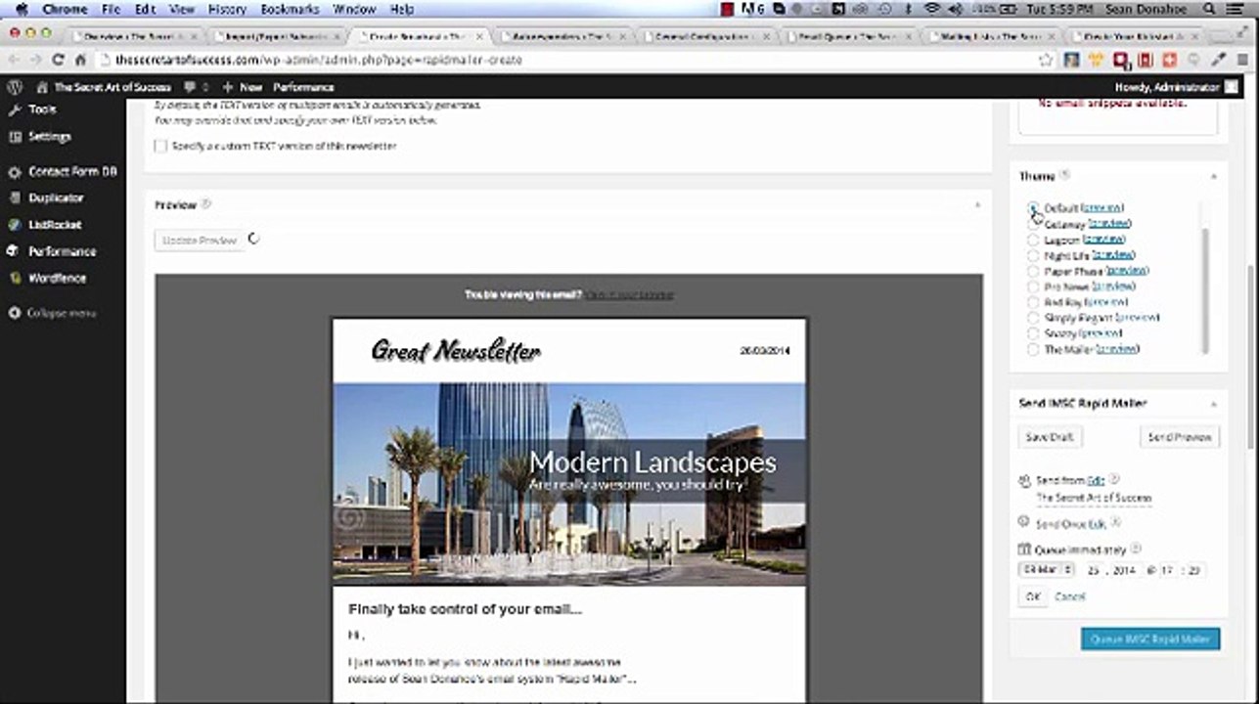Open the Chrome hamburger menu icon
This screenshot has height=704, width=1259.
pyautogui.click(x=1243, y=60)
